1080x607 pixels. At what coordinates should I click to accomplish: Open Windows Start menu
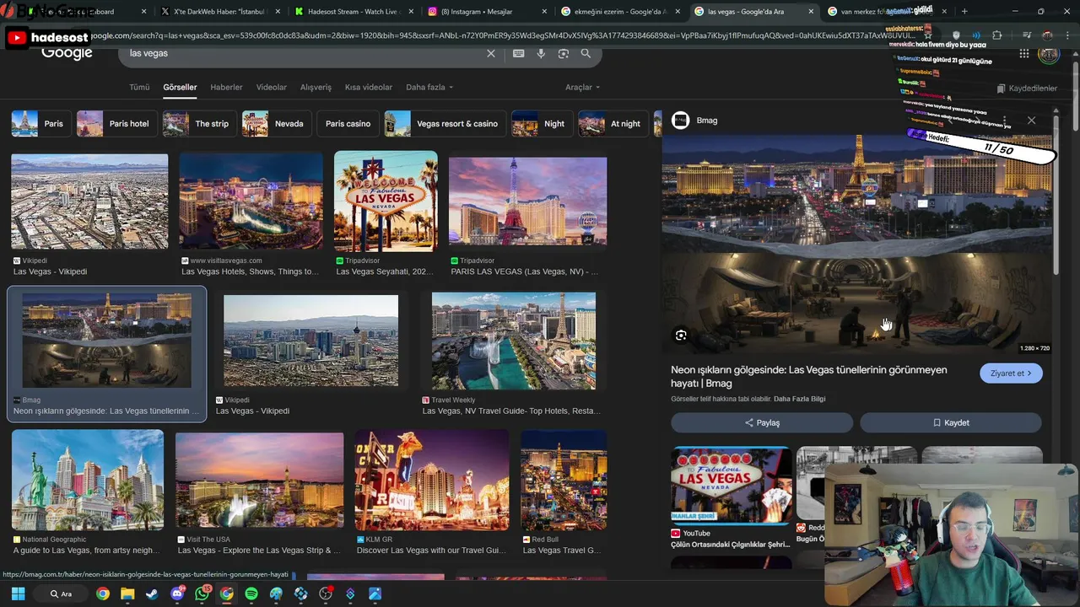pos(18,594)
